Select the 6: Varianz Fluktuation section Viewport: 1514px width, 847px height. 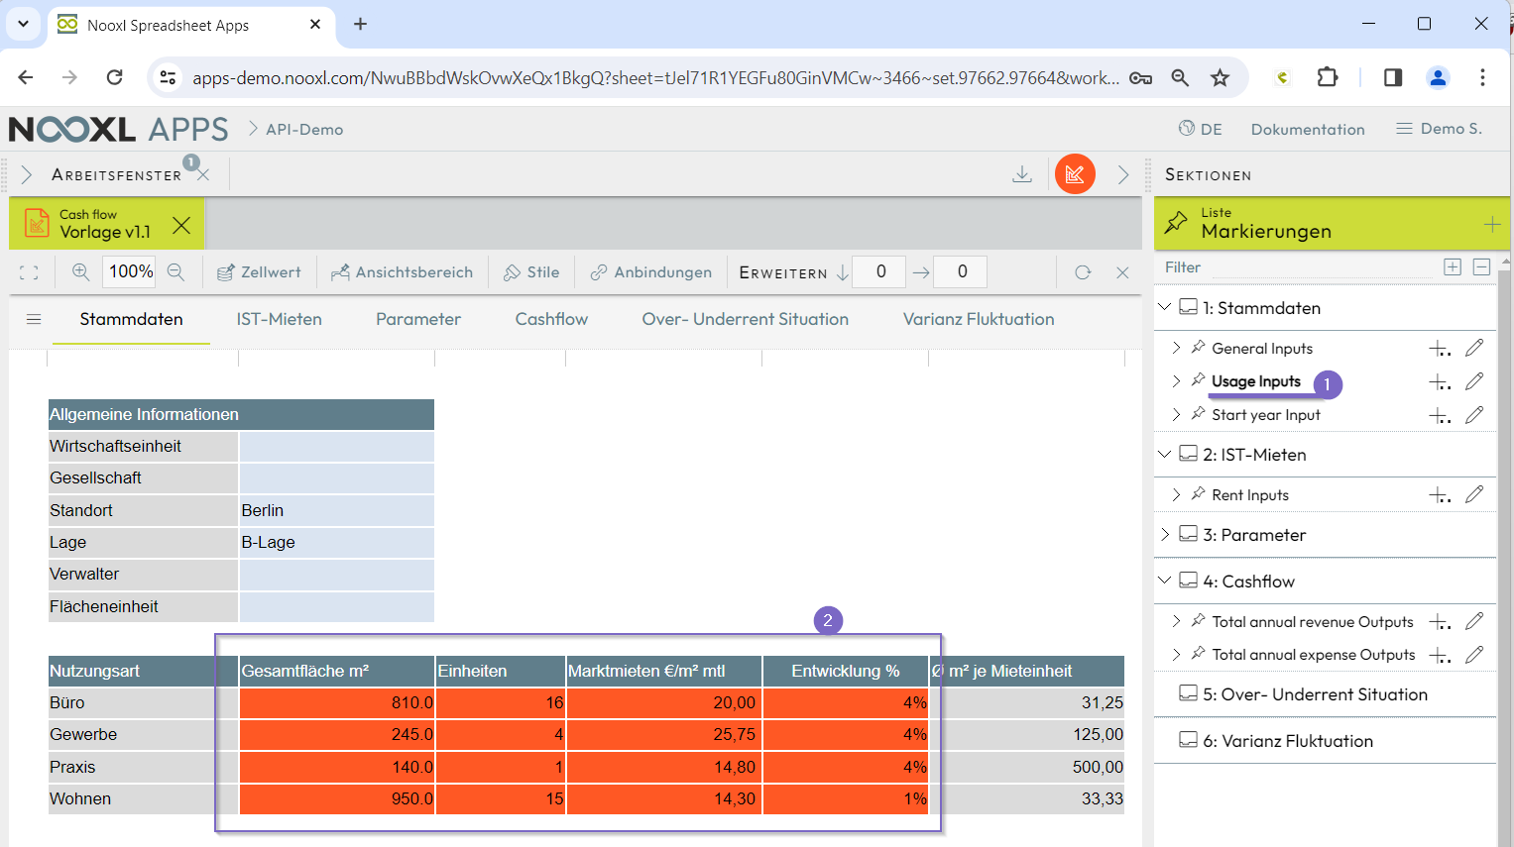click(x=1288, y=741)
